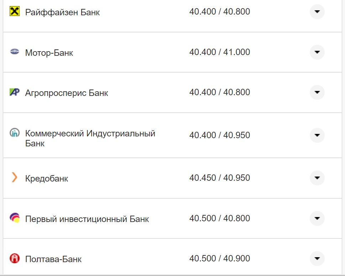Select the Первый инвестиционный Банк logo
Screen dimensions: 345x276
pyautogui.click(x=14, y=218)
